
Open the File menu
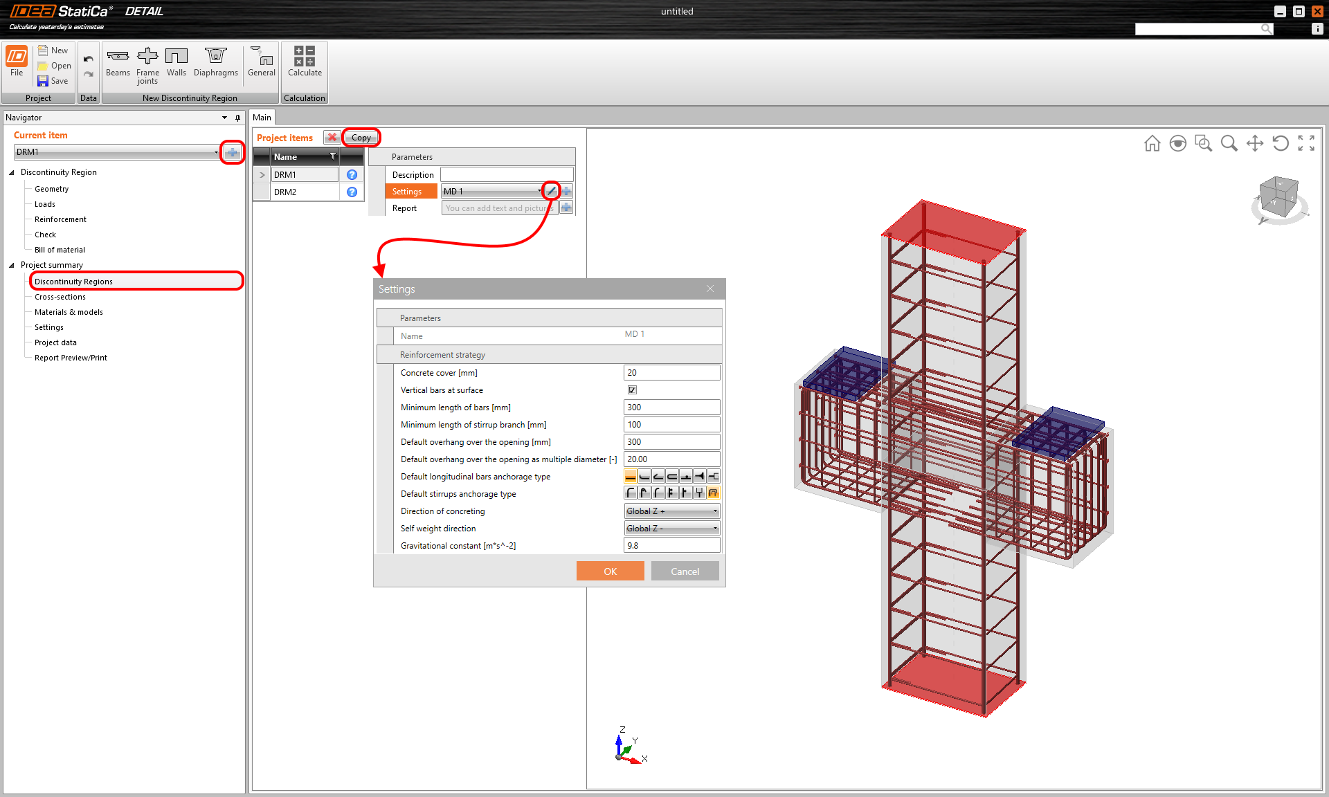[16, 64]
